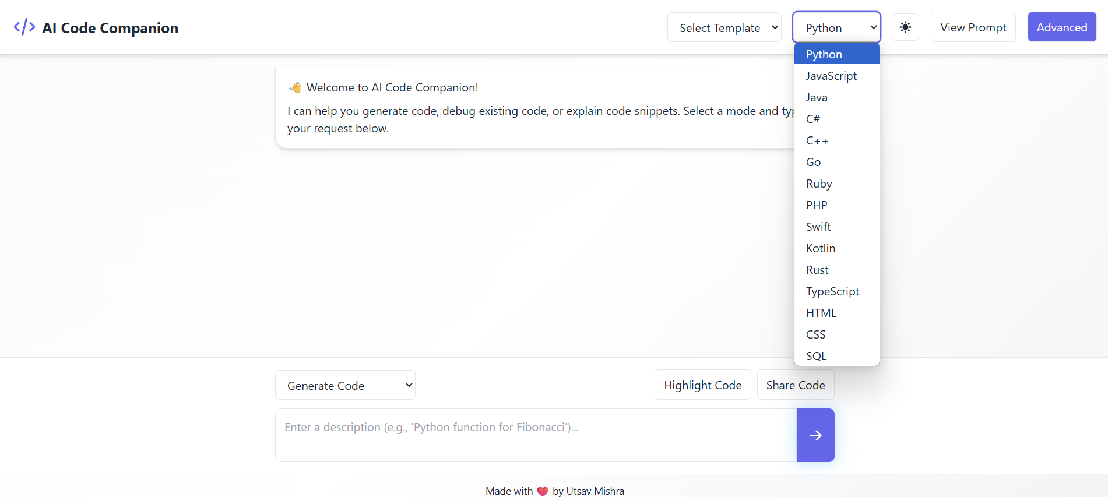Submit request with the arrow button

(x=815, y=435)
